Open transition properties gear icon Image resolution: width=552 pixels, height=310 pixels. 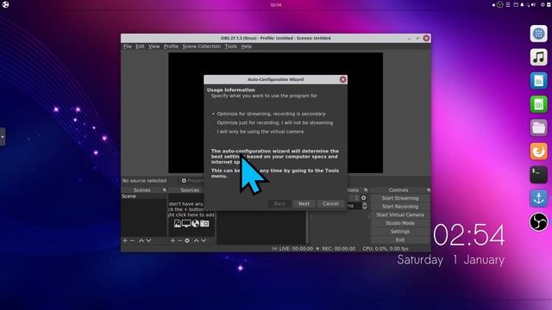(x=364, y=198)
